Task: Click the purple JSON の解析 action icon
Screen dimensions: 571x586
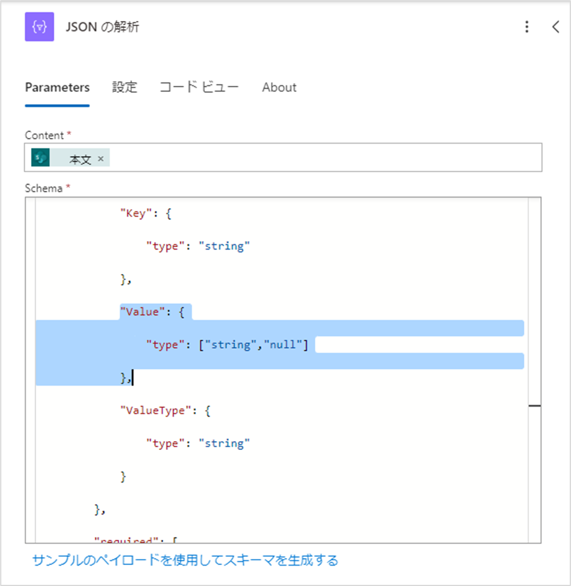Action: pyautogui.click(x=40, y=27)
